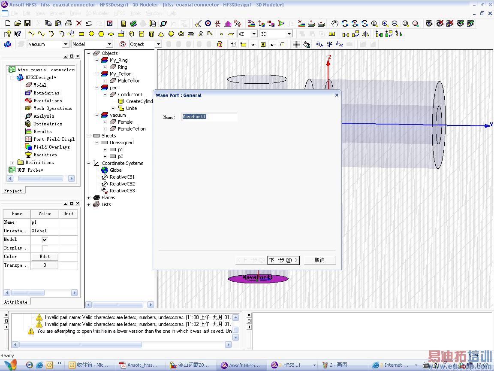Toggle the Model checkbox in properties
Viewport: 494px width, 371px height.
click(45, 240)
